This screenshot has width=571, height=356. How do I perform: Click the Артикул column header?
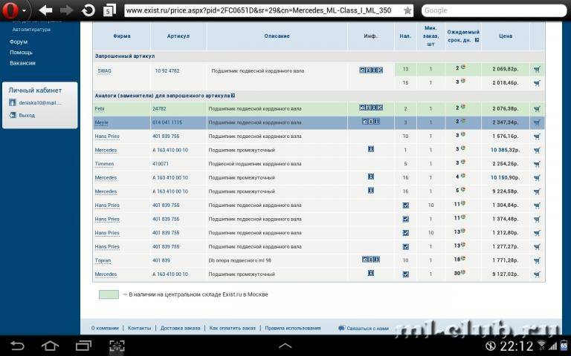pyautogui.click(x=178, y=36)
